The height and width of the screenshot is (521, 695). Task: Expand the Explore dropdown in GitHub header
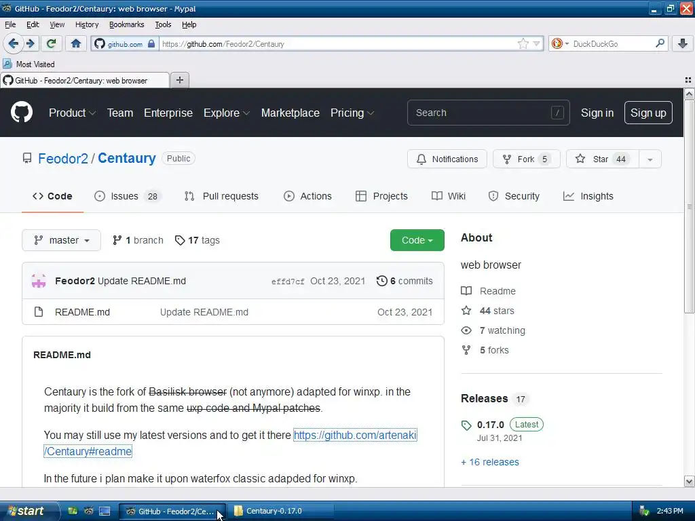227,113
